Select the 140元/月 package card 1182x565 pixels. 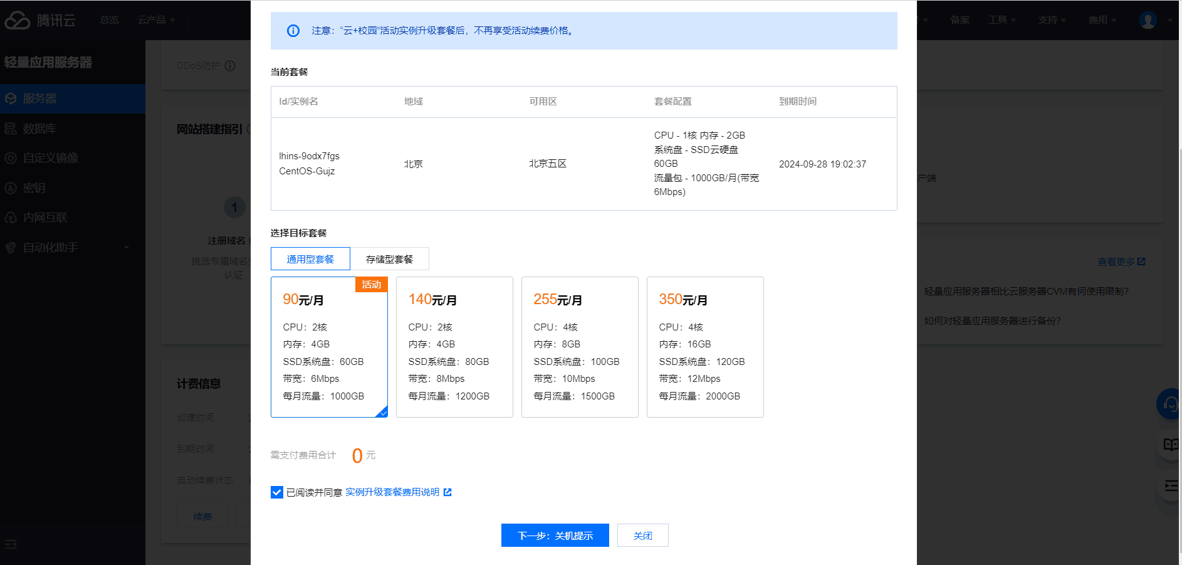point(454,347)
